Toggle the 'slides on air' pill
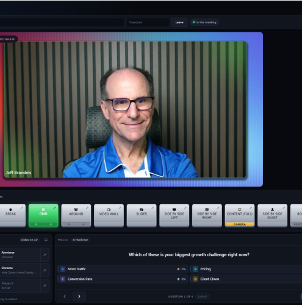302x305 pixels. 29,240
